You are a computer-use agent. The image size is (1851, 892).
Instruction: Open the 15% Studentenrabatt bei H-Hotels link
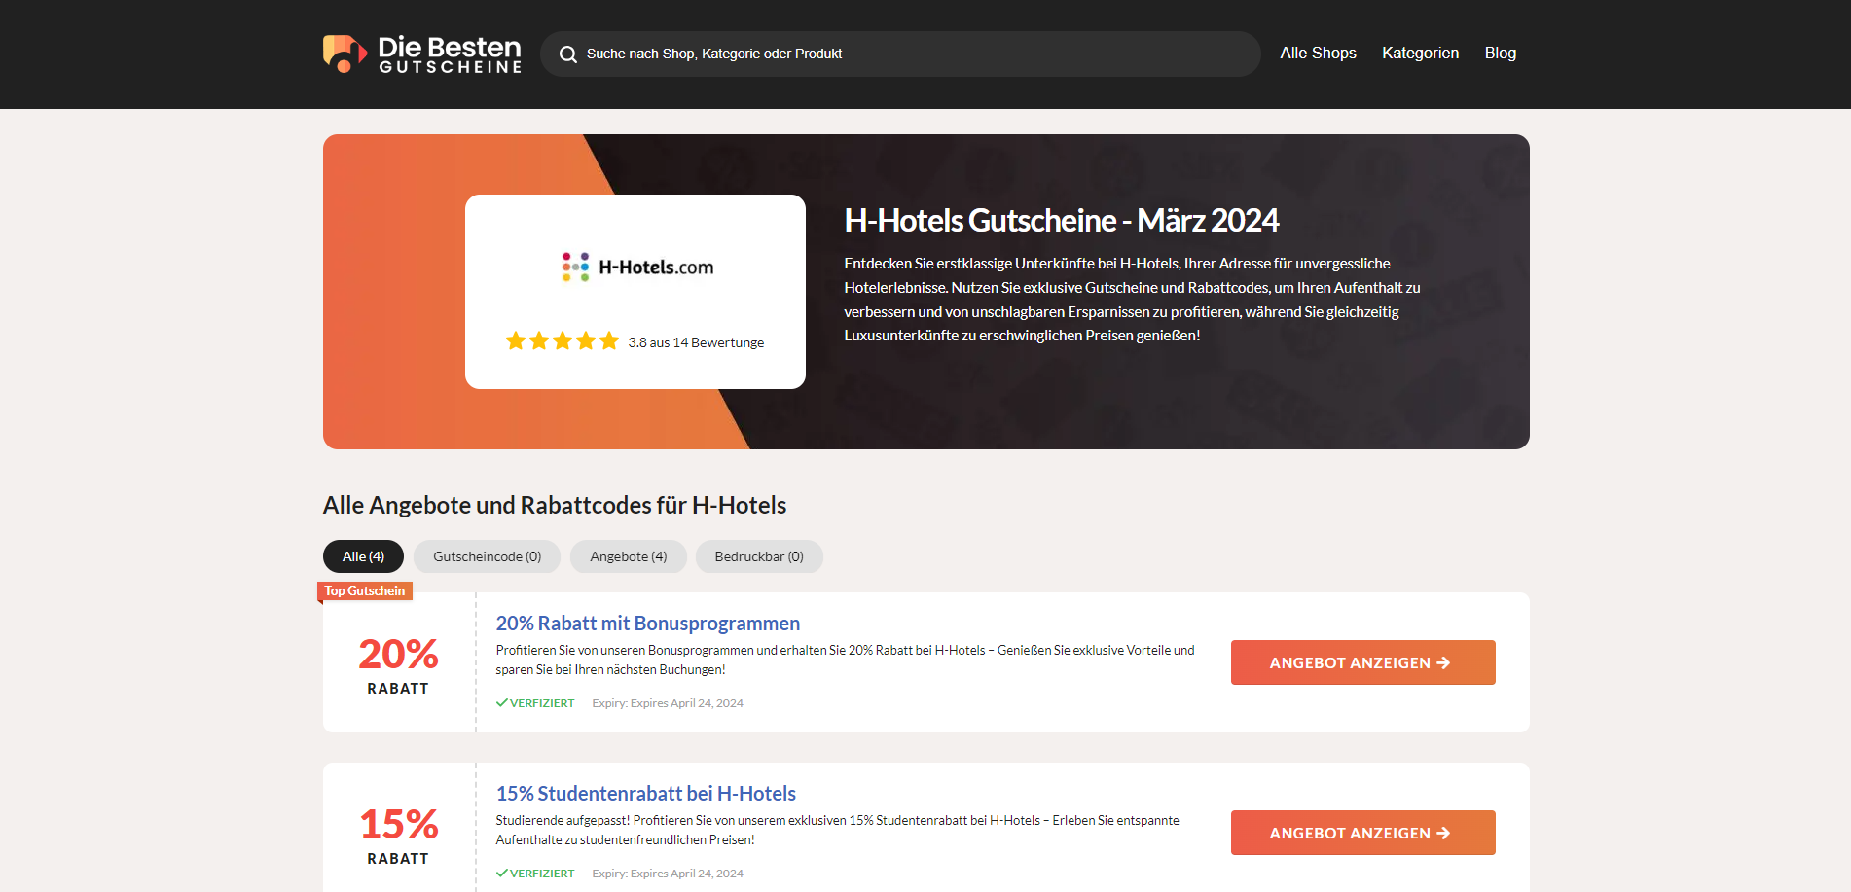tap(645, 794)
